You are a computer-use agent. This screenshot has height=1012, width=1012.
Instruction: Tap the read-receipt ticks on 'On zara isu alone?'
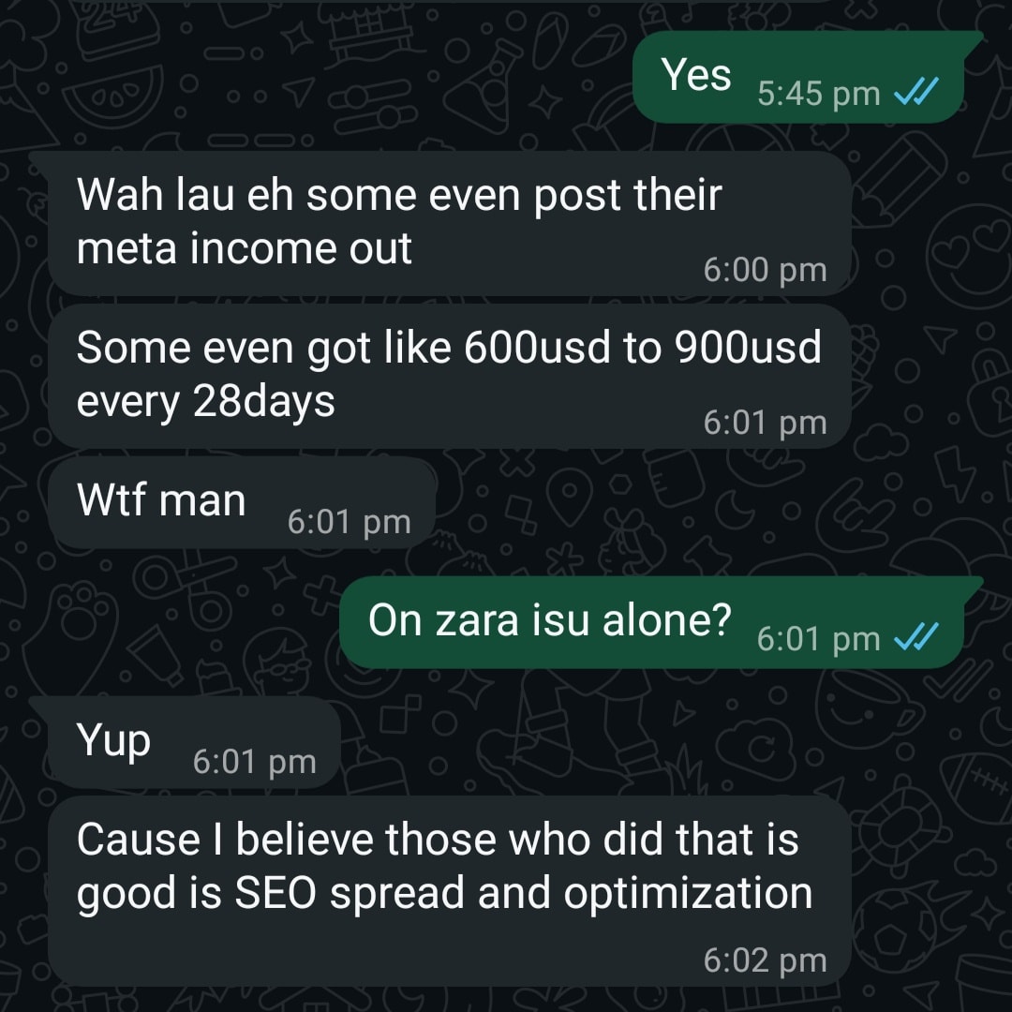point(915,638)
